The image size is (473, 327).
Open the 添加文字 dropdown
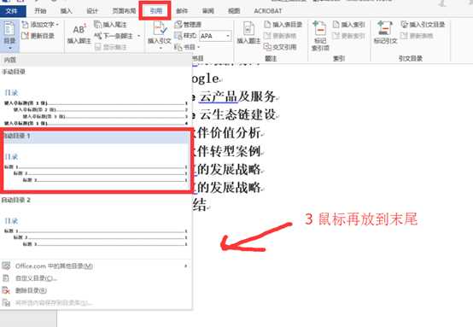pyautogui.click(x=40, y=25)
